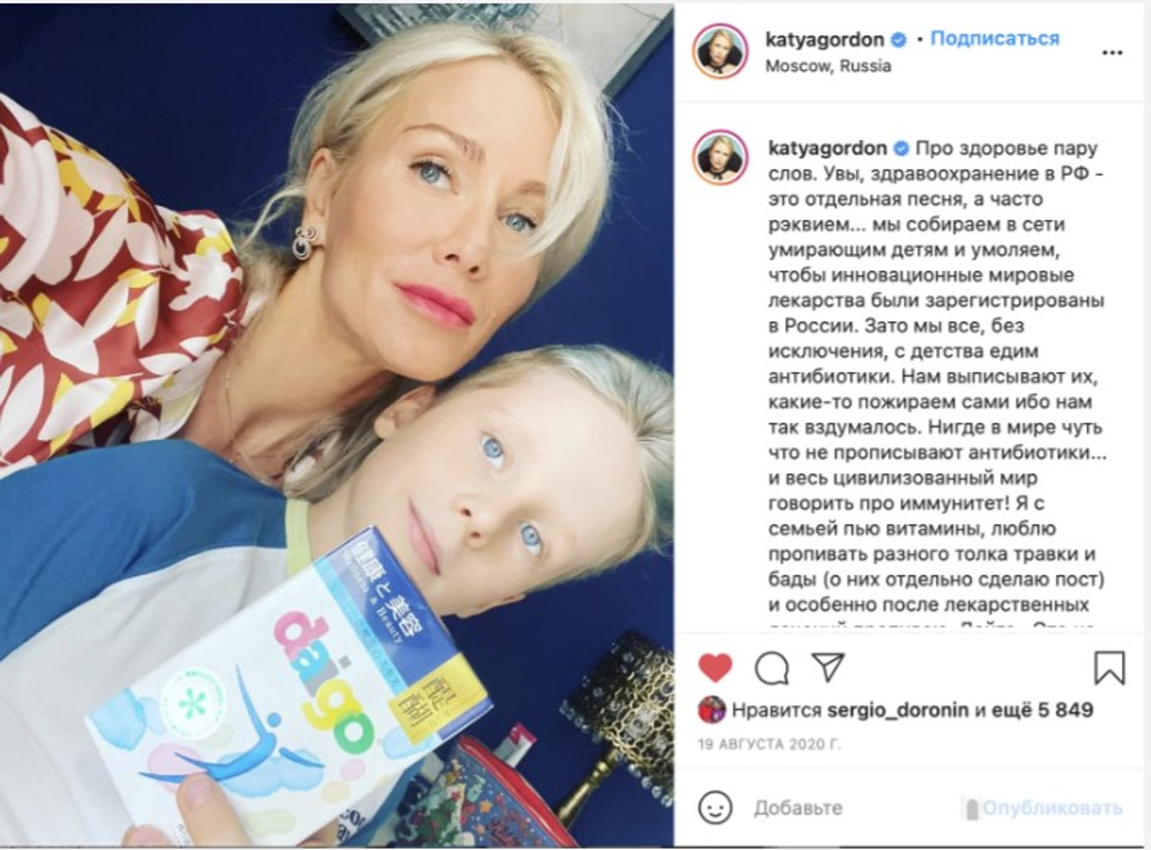
Task: Focus the Добавьте comment input field
Action: [855, 807]
